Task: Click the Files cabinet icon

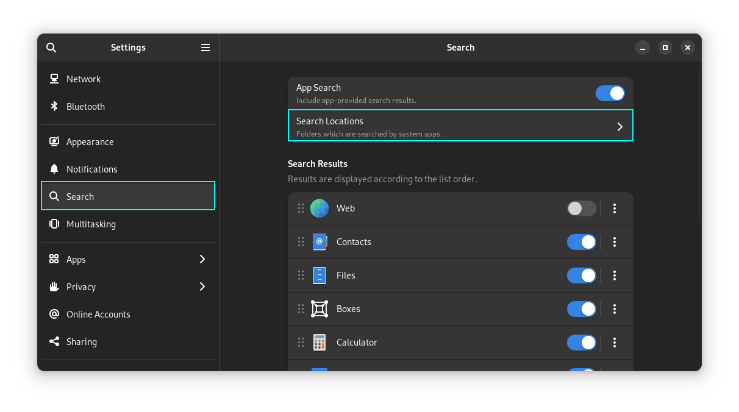Action: 320,275
